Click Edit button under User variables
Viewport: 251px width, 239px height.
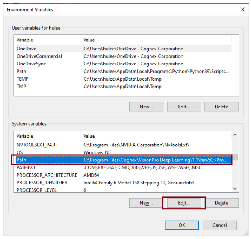coord(184,107)
